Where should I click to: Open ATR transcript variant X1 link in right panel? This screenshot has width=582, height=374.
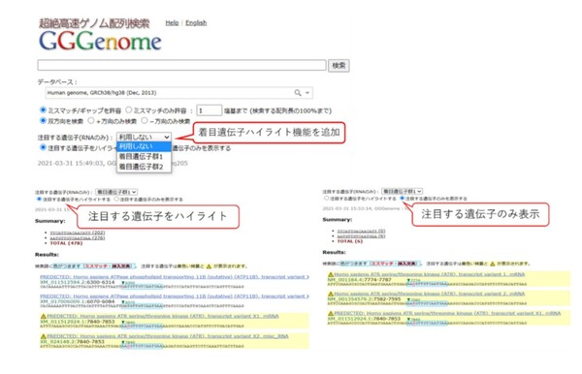[x=447, y=313]
